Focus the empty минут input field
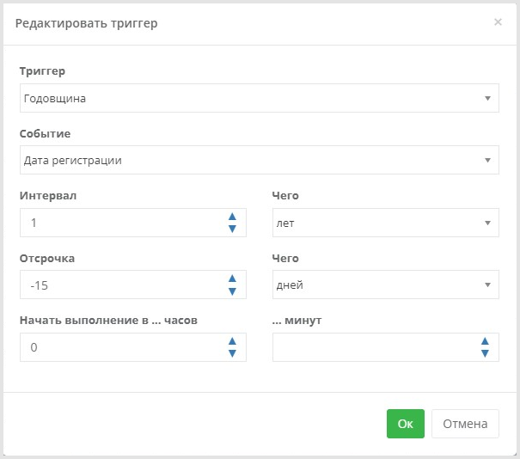The height and width of the screenshot is (459, 520). 375,347
